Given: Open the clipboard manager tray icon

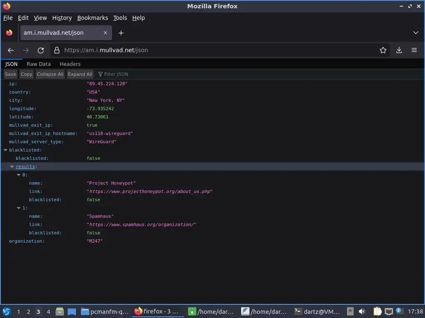Looking at the screenshot, I should [x=377, y=311].
